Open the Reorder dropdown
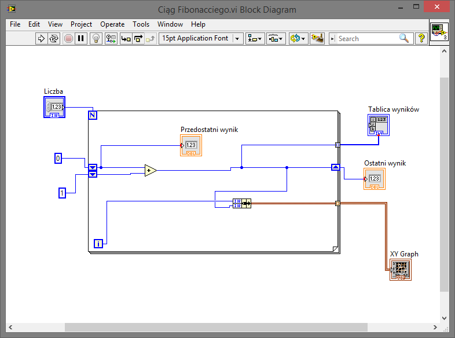Screen dimensions: 455x338 pyautogui.click(x=298, y=39)
